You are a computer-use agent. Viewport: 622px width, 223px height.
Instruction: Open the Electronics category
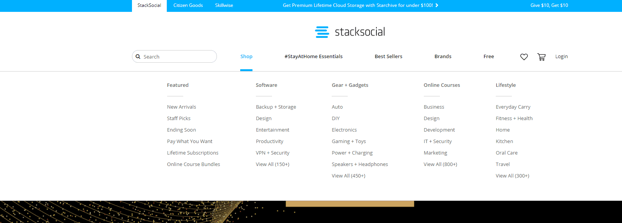pyautogui.click(x=344, y=130)
